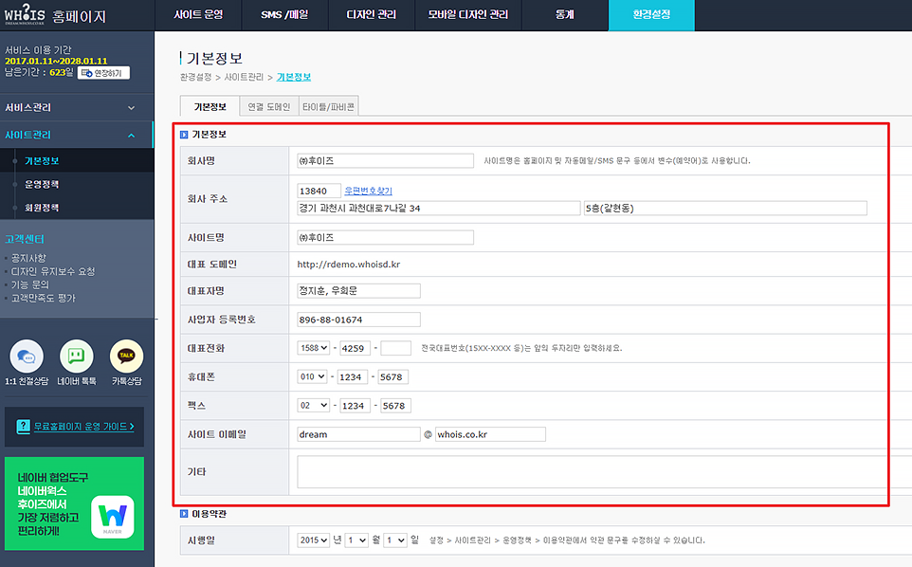Click the road address field
912x567 pixels.
point(439,209)
